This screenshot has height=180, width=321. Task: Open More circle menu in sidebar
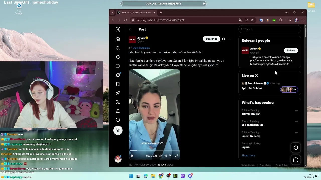pyautogui.click(x=118, y=120)
